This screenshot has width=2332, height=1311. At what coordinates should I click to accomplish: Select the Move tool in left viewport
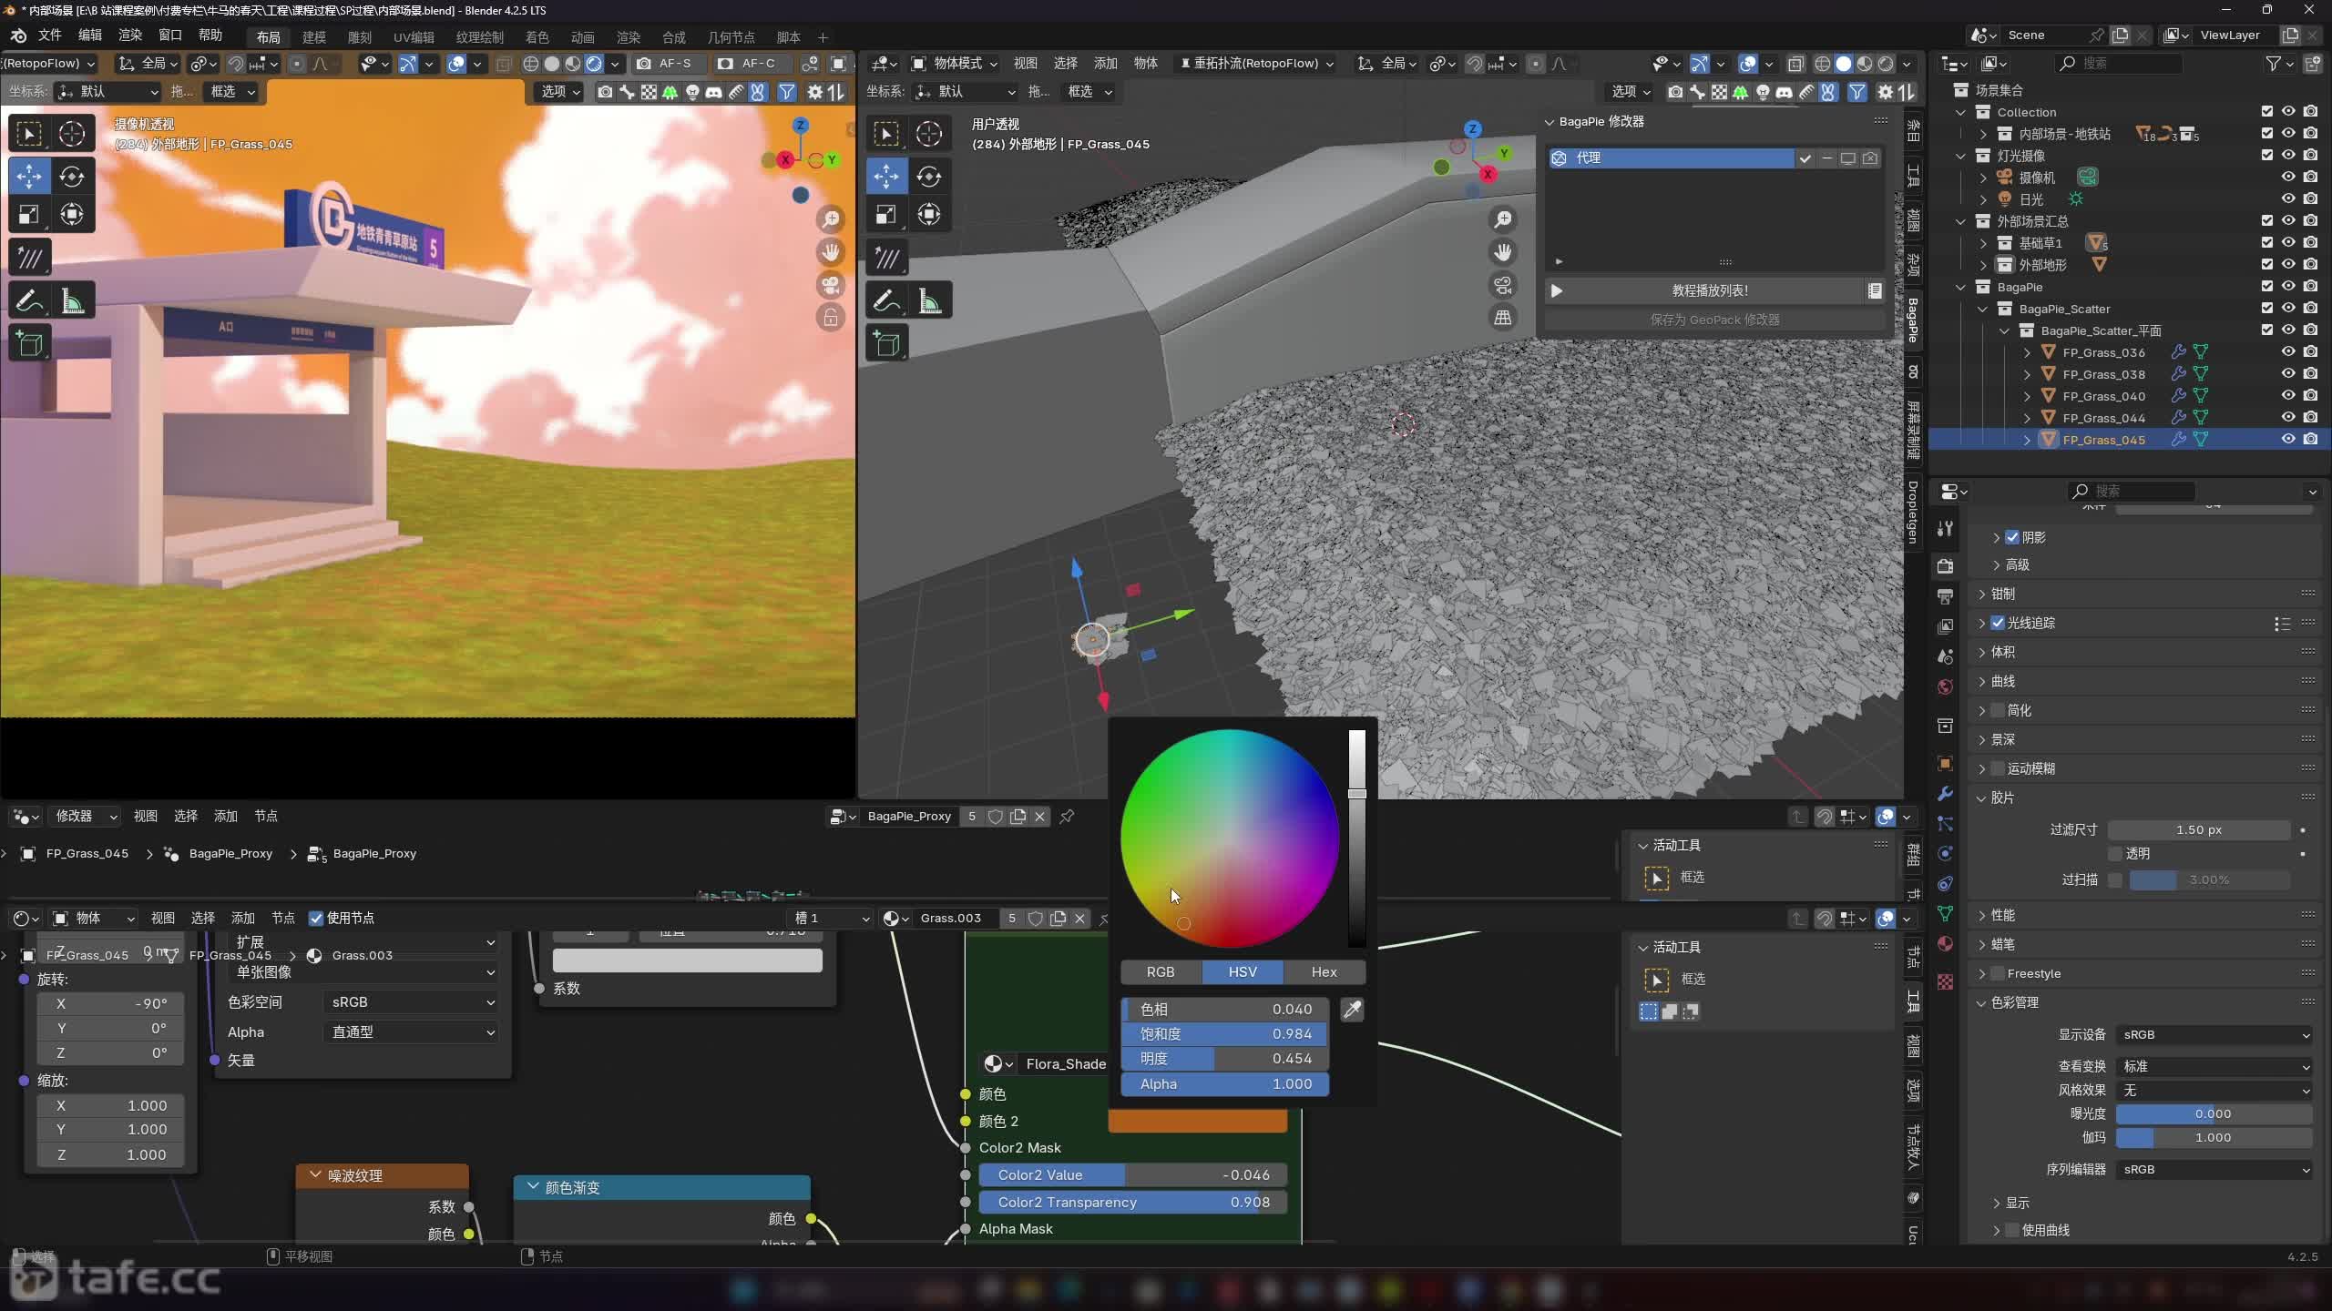tap(29, 177)
